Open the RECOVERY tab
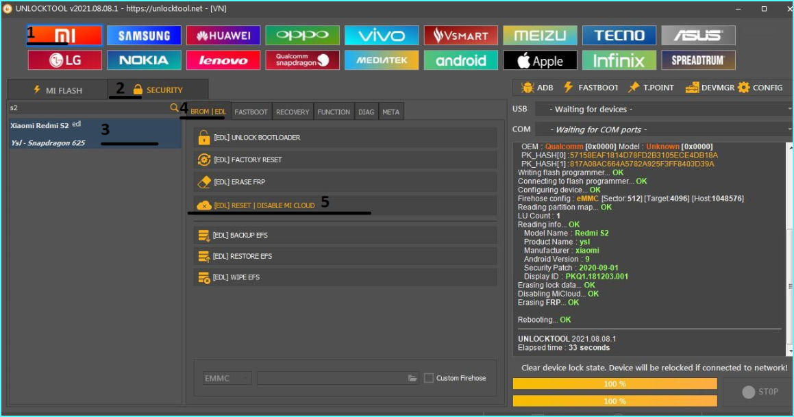Viewport: 794px width, 417px height. pos(292,112)
